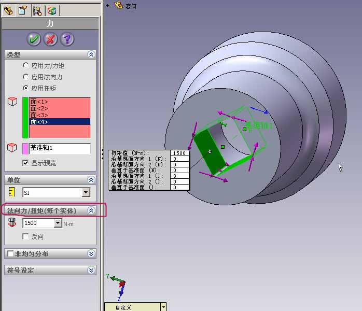Open the 自定义 view dropdown arrow
Screen dimensions: 362x311
163,307
